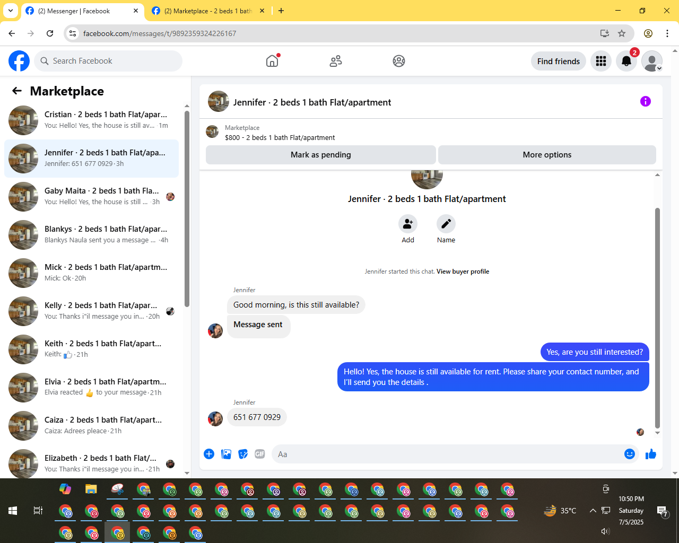Open the emoji picker
The image size is (679, 543).
(630, 454)
